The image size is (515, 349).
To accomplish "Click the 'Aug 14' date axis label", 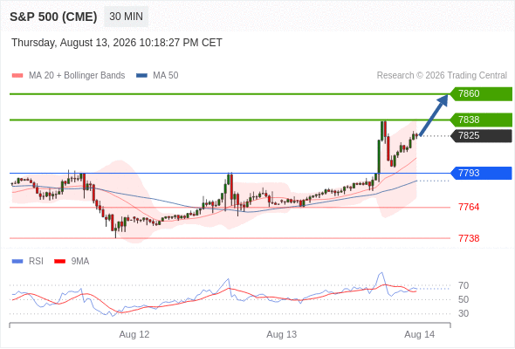I will point(420,334).
